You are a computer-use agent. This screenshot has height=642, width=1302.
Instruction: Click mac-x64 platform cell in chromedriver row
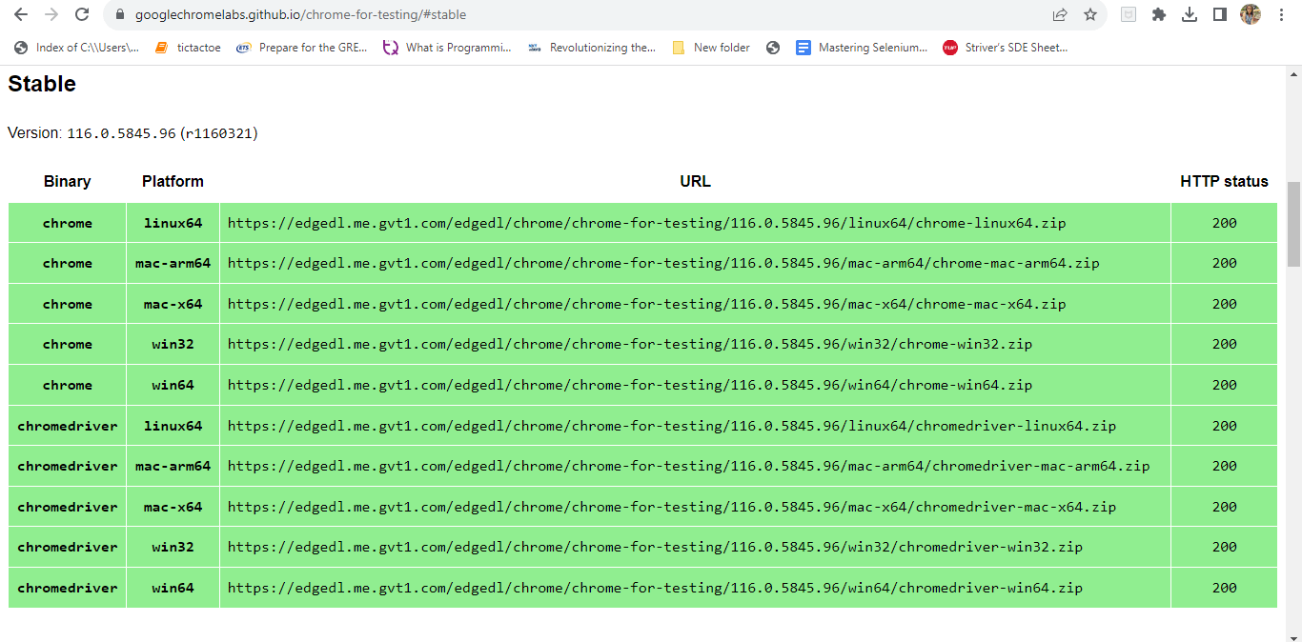point(173,507)
